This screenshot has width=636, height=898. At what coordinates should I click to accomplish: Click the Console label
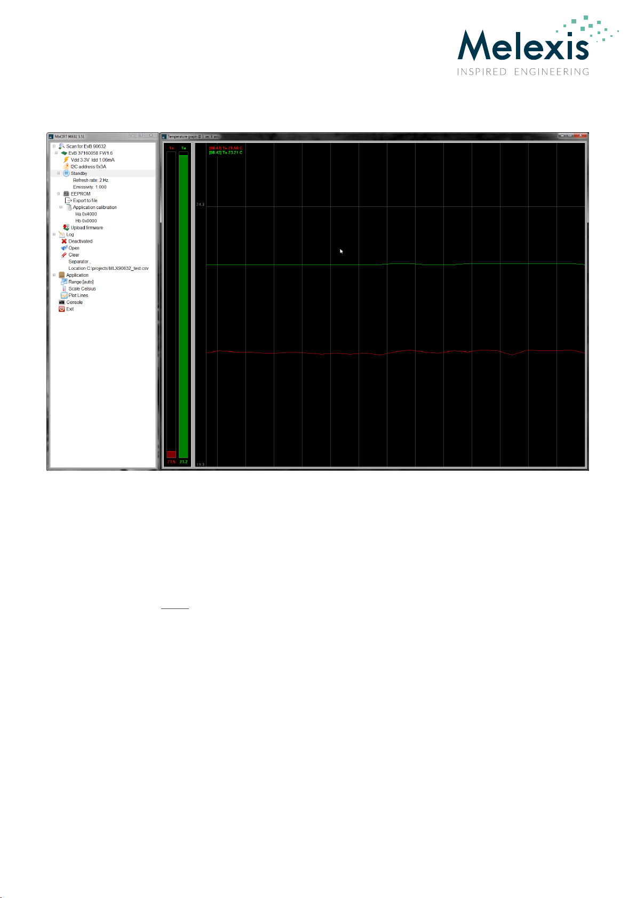[75, 302]
